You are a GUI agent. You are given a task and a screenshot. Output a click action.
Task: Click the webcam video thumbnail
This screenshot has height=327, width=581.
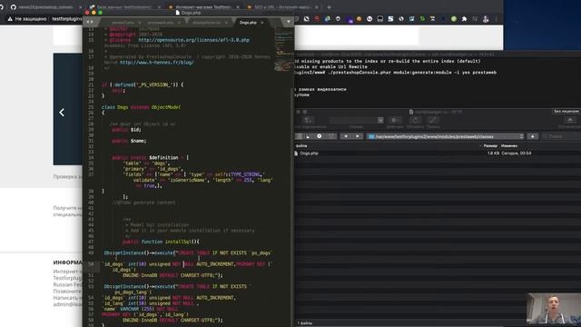coord(554,309)
